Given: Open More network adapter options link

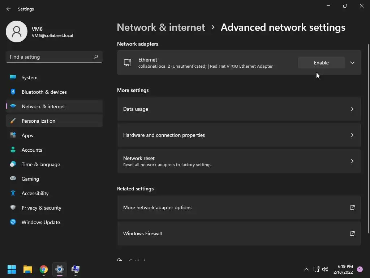Looking at the screenshot, I should pos(239,207).
